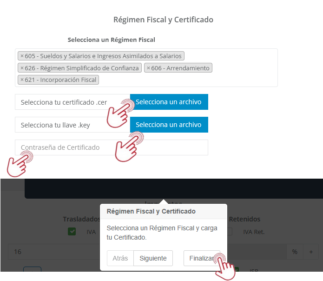The image size is (323, 281).
Task: Remove the 621 Incorporación Fiscal tag
Action: [22, 80]
